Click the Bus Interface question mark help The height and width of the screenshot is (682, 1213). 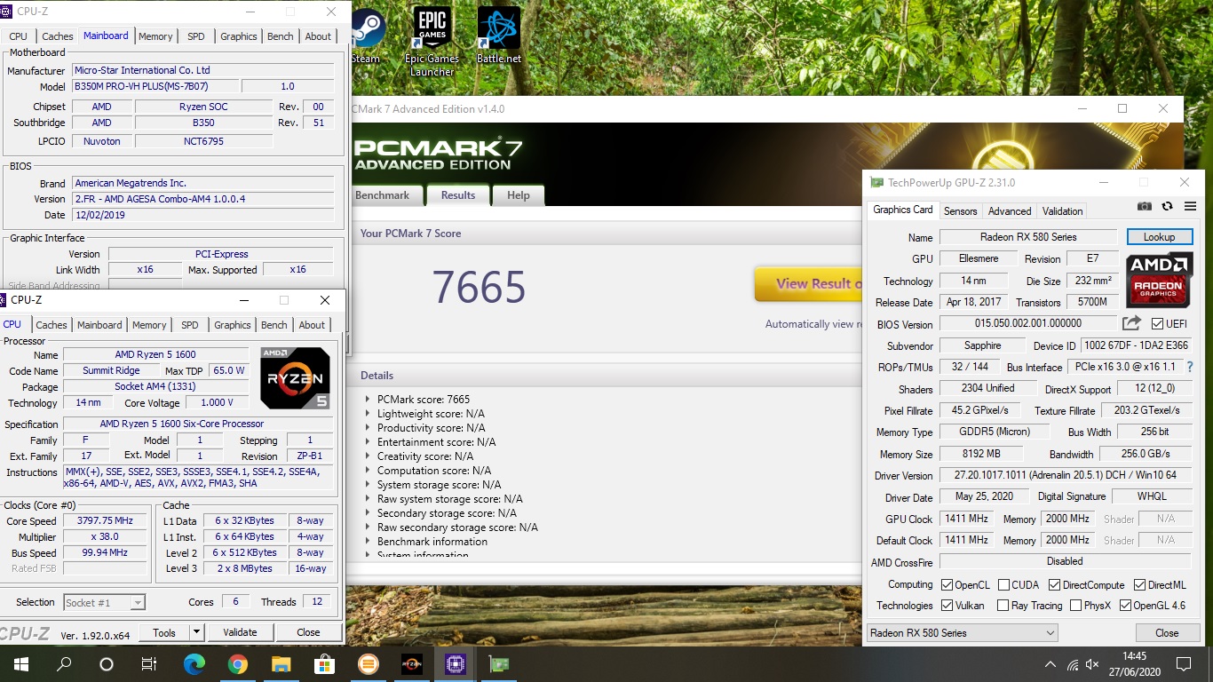pyautogui.click(x=1190, y=367)
